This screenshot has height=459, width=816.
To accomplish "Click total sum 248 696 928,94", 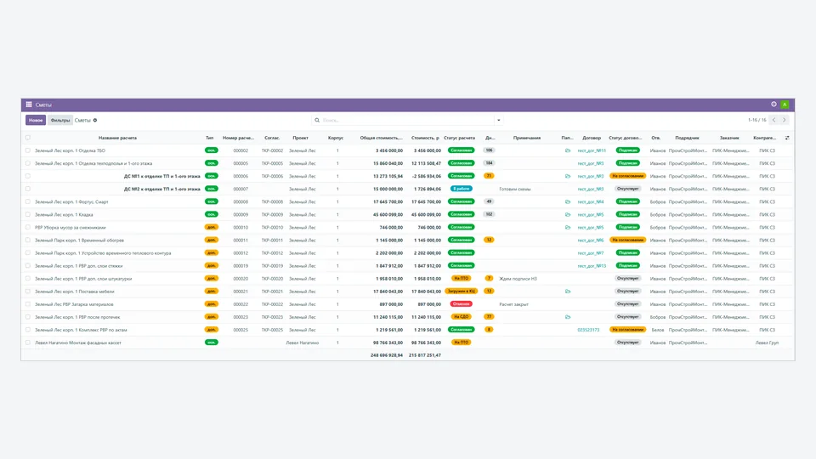I will tap(387, 355).
